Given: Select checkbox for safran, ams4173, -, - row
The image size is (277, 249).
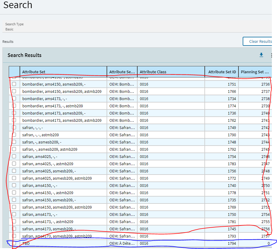Looking at the screenshot, I should tap(14, 214).
